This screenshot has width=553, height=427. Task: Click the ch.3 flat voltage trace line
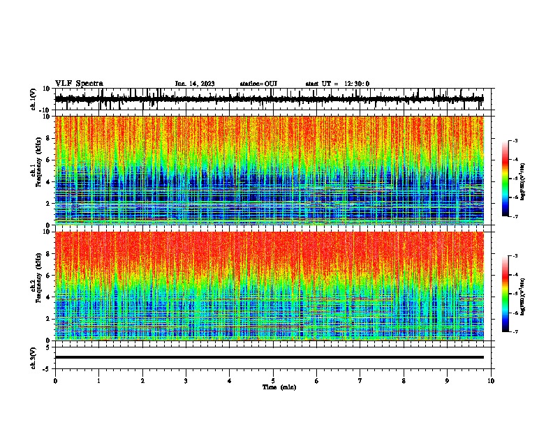coord(269,357)
